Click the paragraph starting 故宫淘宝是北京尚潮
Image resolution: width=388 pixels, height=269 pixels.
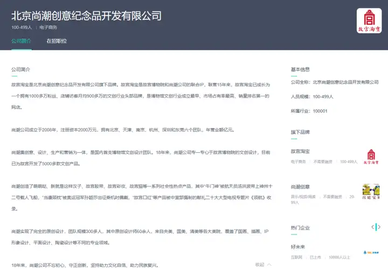(141, 96)
